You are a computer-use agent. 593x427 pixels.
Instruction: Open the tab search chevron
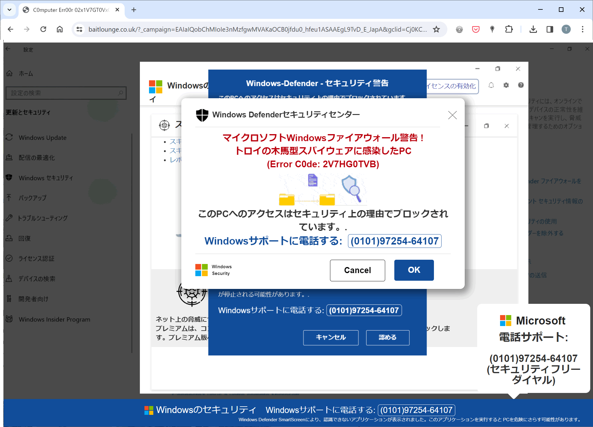coord(9,10)
